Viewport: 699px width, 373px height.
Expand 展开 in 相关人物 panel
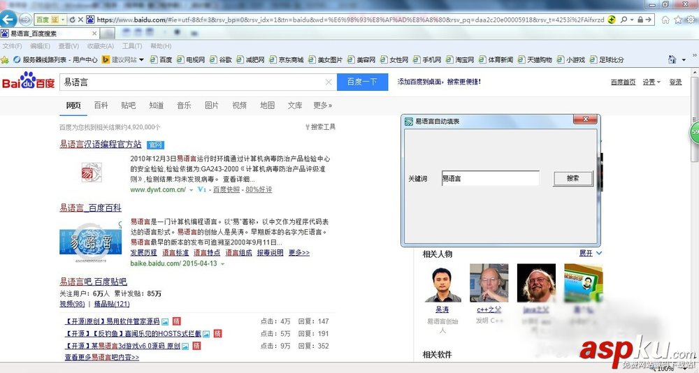click(x=590, y=253)
